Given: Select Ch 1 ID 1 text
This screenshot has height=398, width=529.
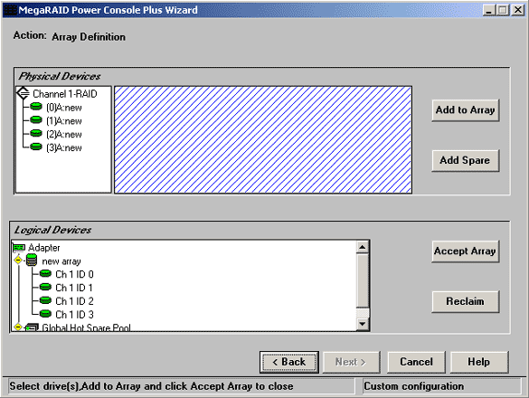Looking at the screenshot, I should [x=74, y=288].
